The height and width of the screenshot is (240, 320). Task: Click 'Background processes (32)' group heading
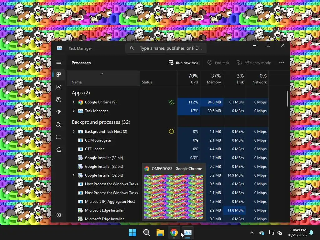101,122
